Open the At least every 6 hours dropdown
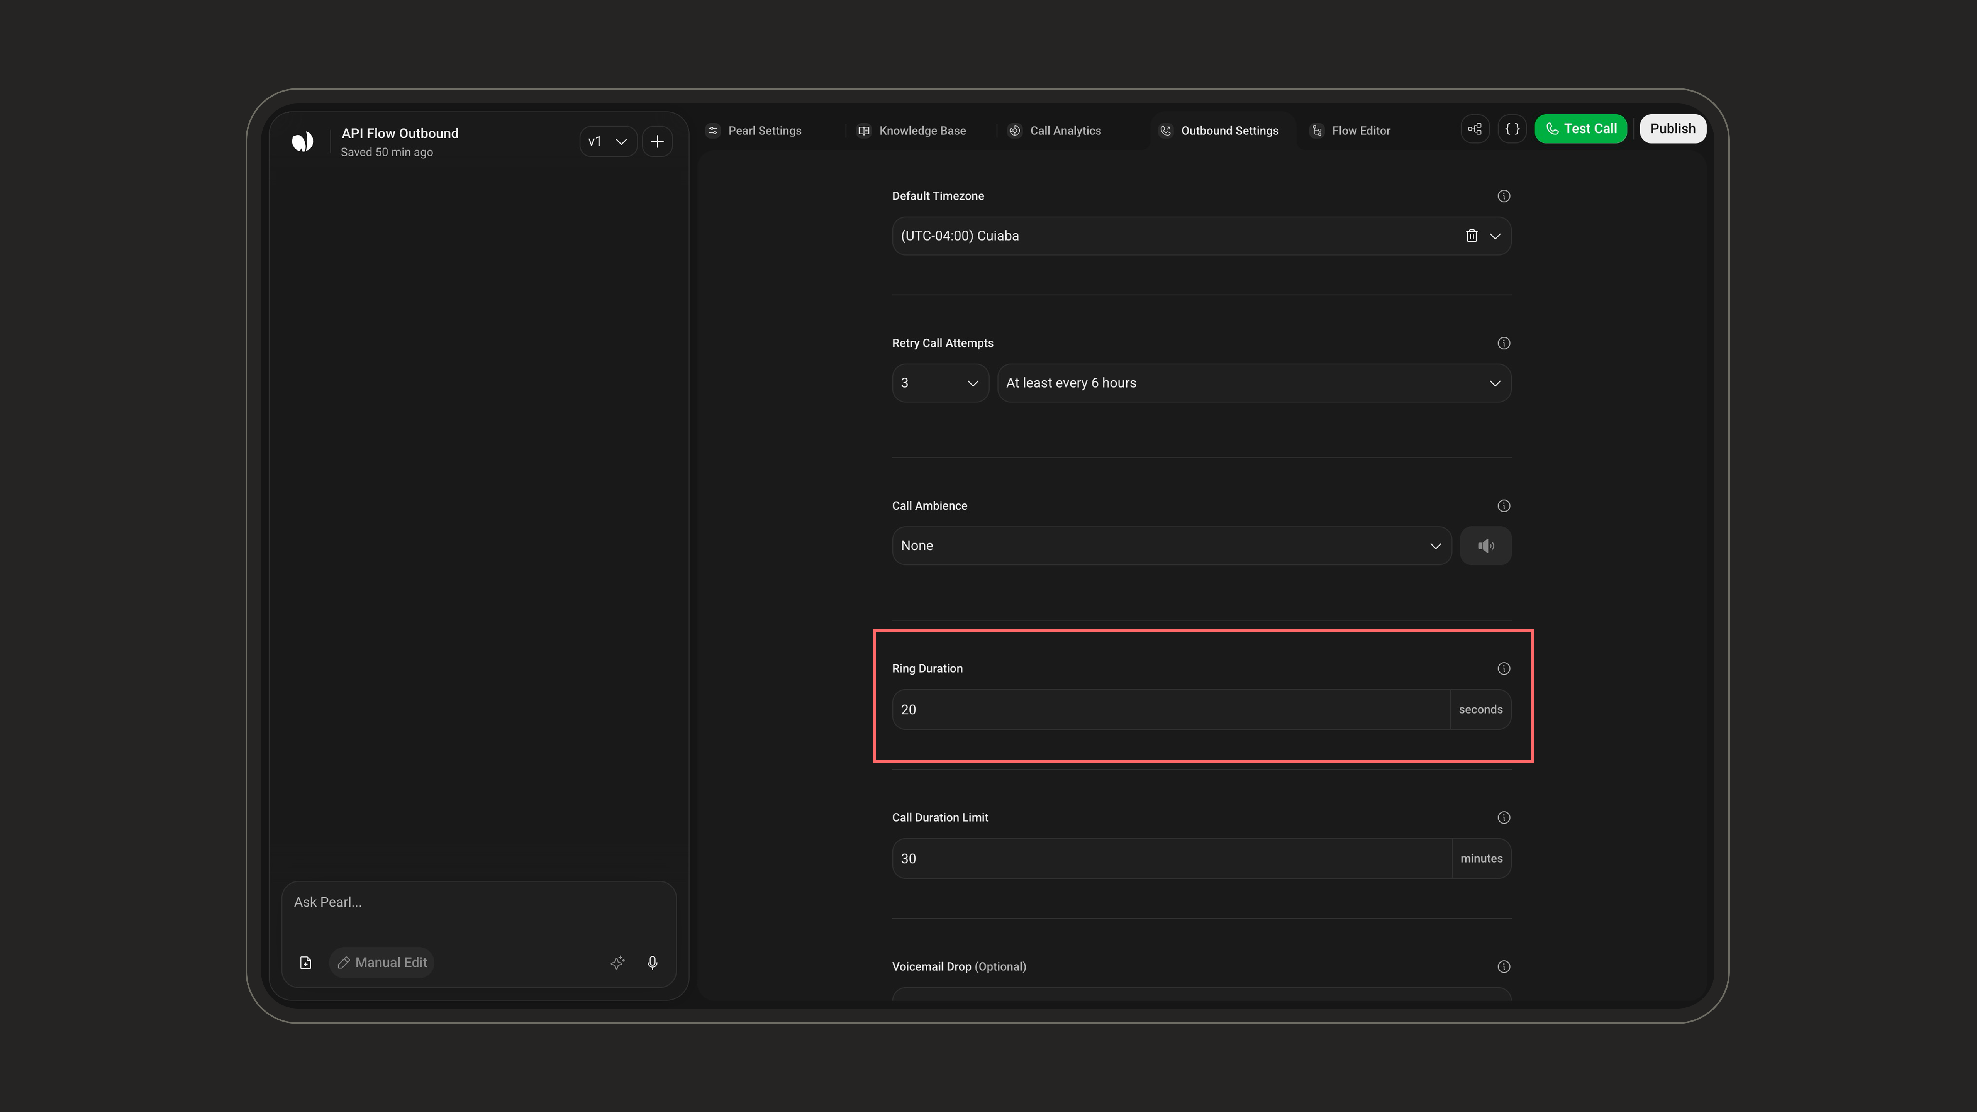Screen dimensions: 1977x1112 pos(1254,383)
